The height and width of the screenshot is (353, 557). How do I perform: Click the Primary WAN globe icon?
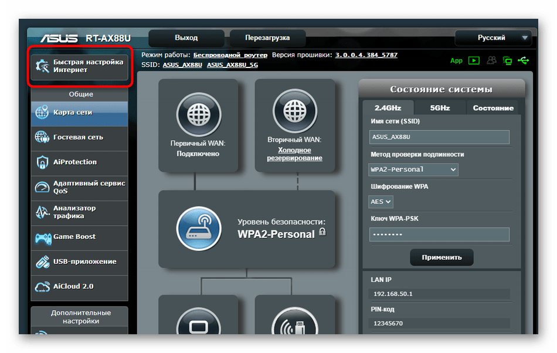199,115
